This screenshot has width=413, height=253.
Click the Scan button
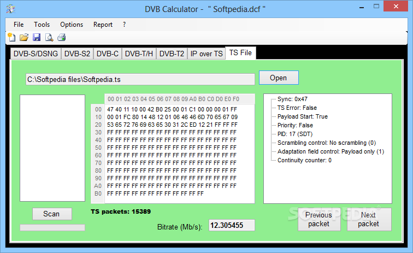(x=52, y=214)
